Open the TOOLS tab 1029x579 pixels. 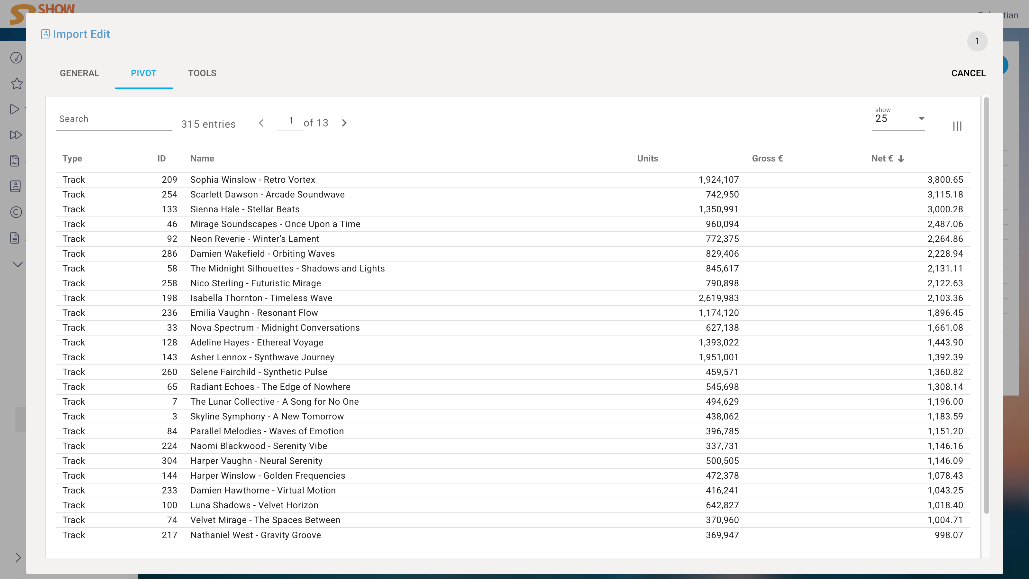click(x=202, y=73)
